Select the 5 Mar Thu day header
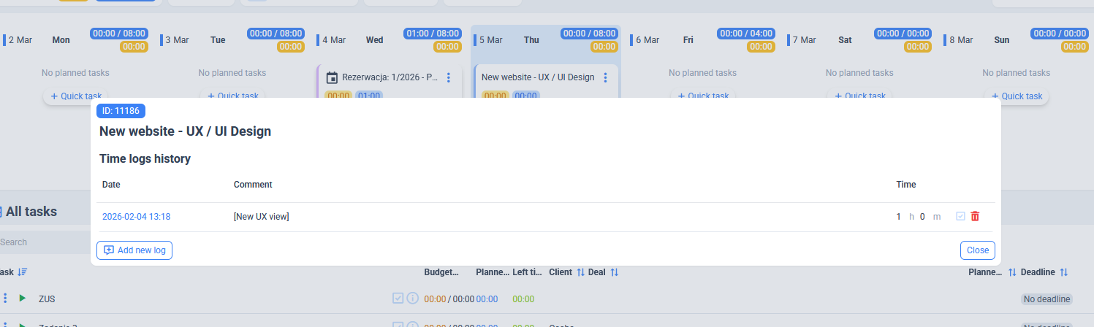 coord(531,40)
